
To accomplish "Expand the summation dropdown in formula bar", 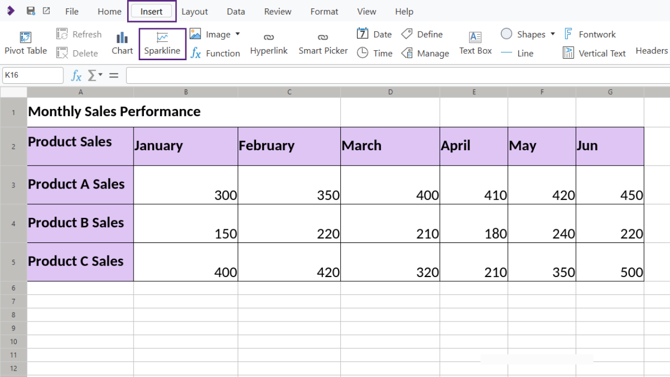I will click(x=101, y=75).
